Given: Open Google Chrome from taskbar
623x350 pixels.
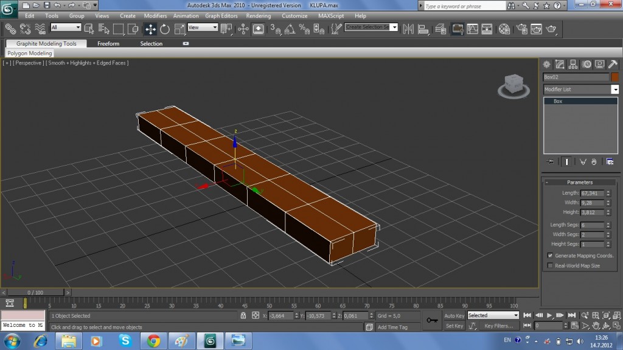Looking at the screenshot, I should [154, 341].
